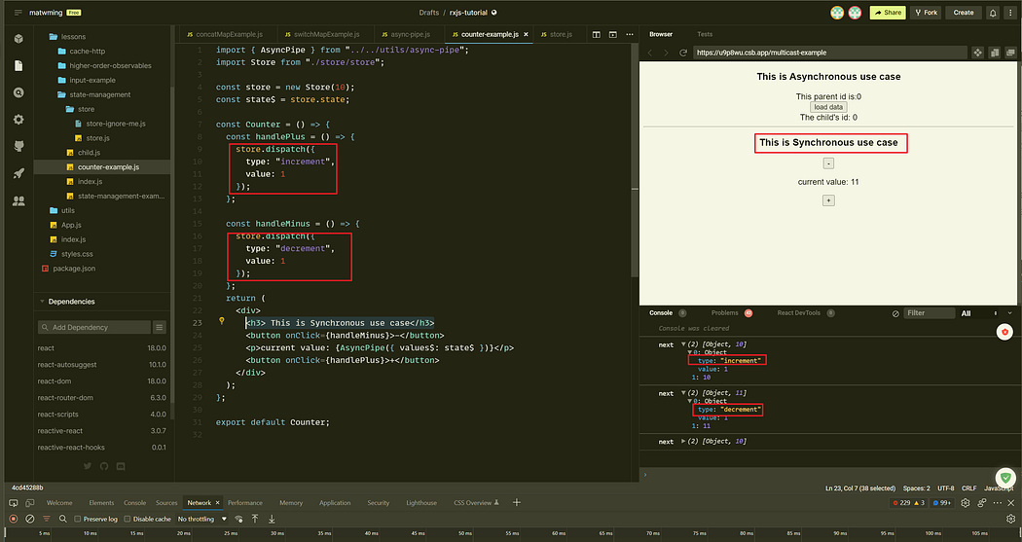Open the No throttling dropdown
The height and width of the screenshot is (542, 1022).
(x=202, y=520)
